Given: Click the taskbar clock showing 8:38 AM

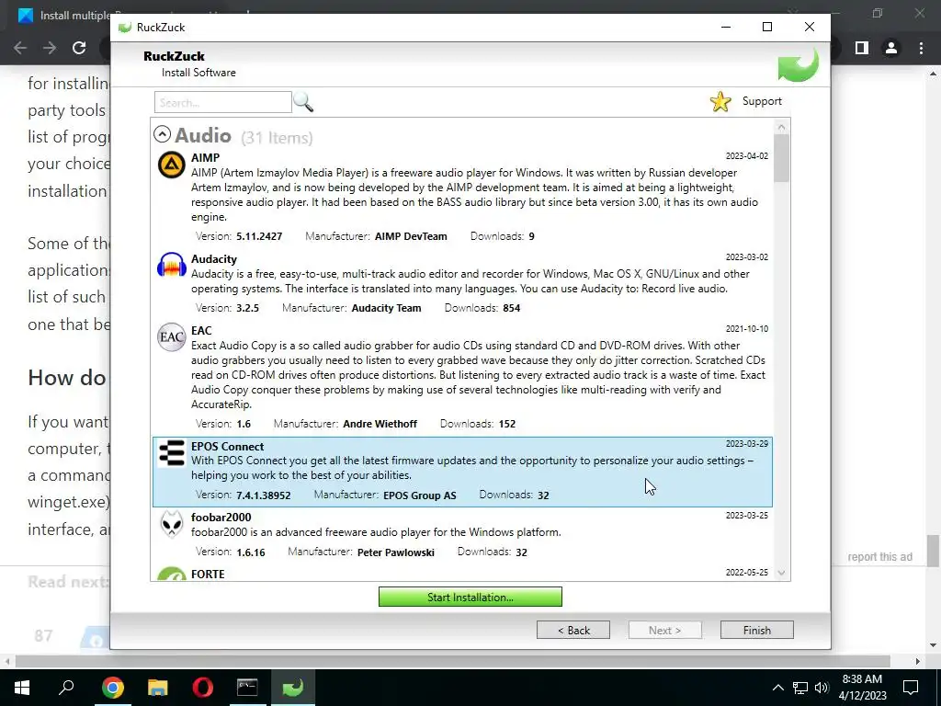Looking at the screenshot, I should coord(862,688).
